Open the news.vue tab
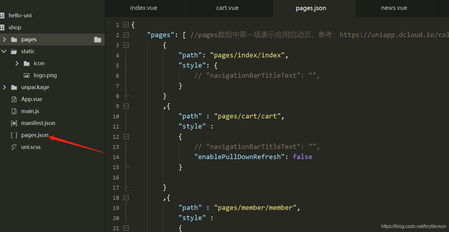 click(x=394, y=8)
